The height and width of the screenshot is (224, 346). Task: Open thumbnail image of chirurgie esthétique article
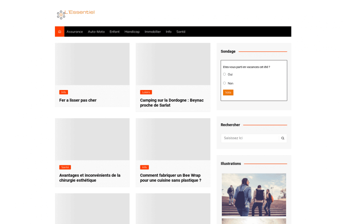click(x=92, y=139)
